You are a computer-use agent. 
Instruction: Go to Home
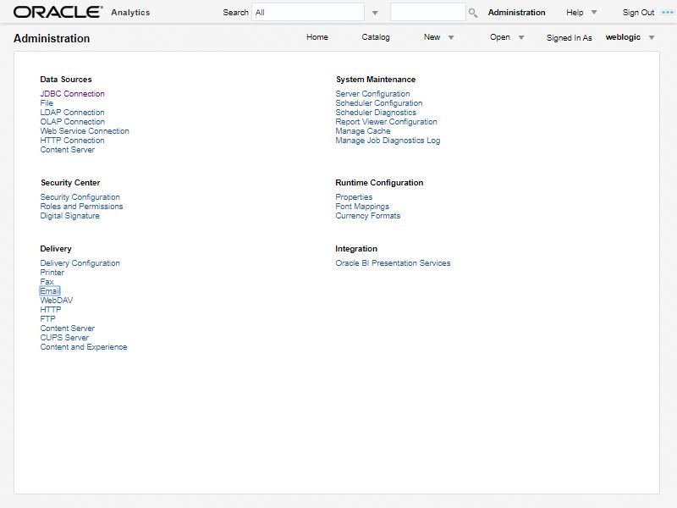pyautogui.click(x=317, y=37)
